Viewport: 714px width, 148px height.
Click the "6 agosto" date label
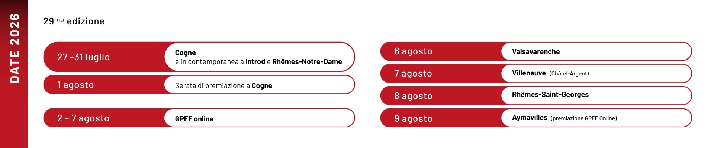point(413,51)
